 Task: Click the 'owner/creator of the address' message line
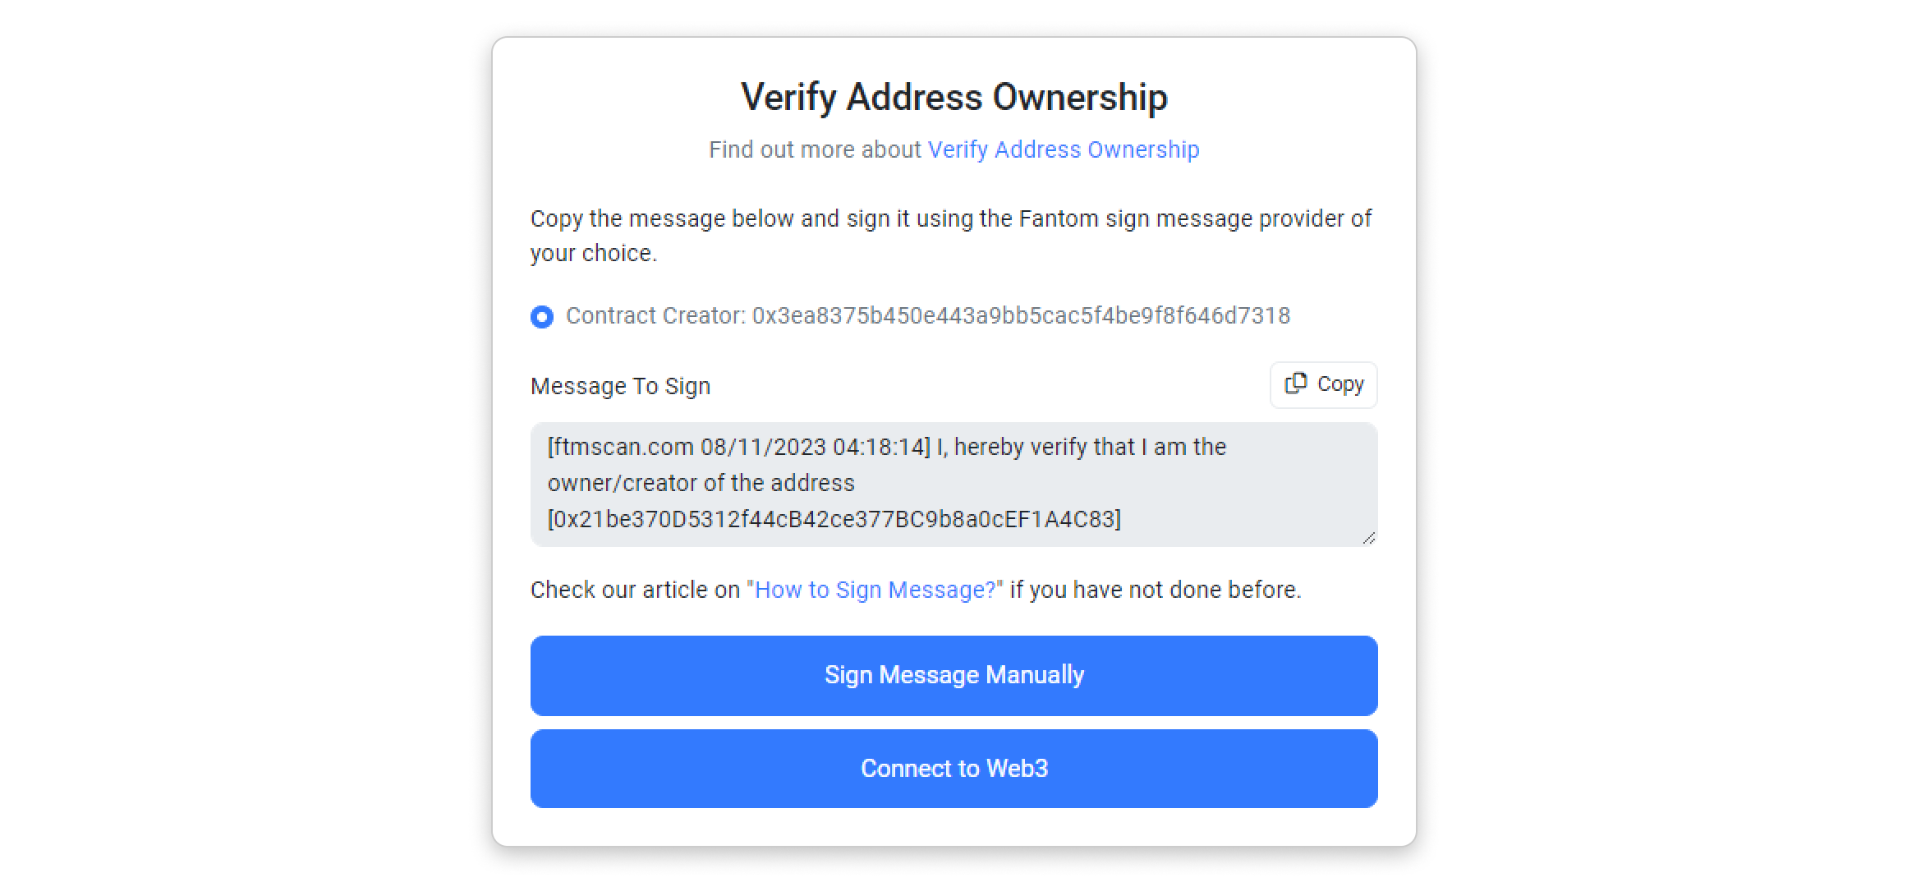[x=701, y=483]
